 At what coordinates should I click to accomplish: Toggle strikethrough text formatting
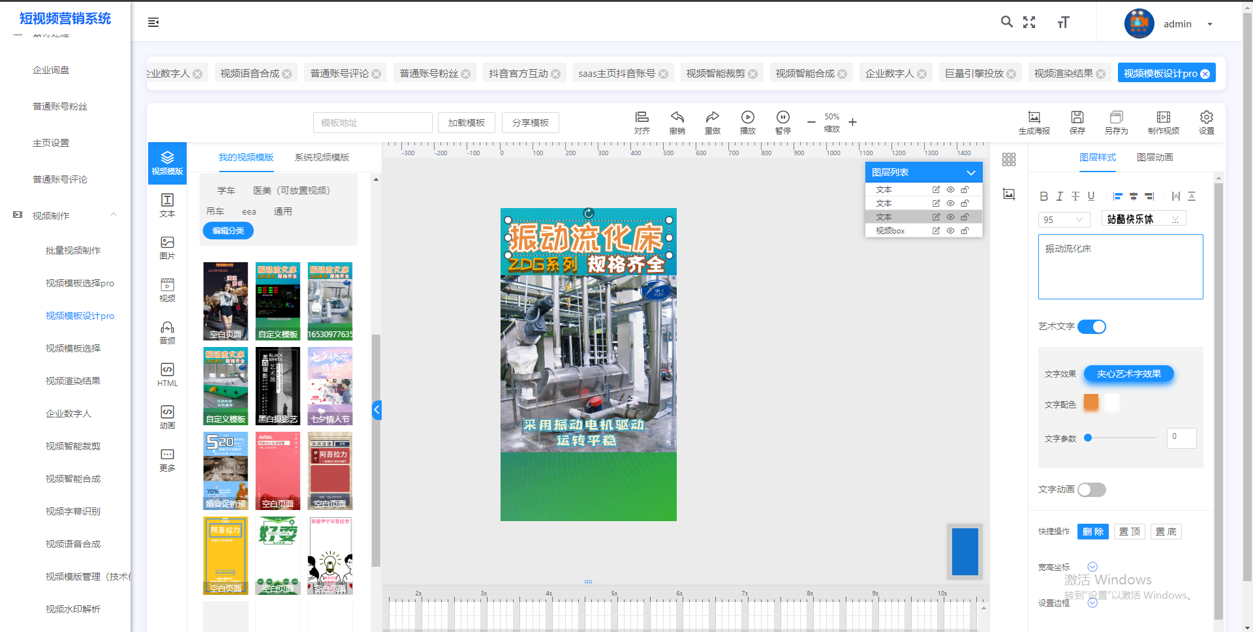[x=1075, y=196]
